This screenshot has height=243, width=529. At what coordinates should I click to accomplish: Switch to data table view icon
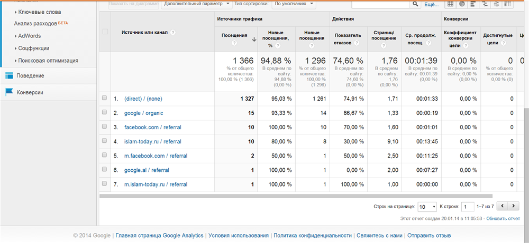450,4
